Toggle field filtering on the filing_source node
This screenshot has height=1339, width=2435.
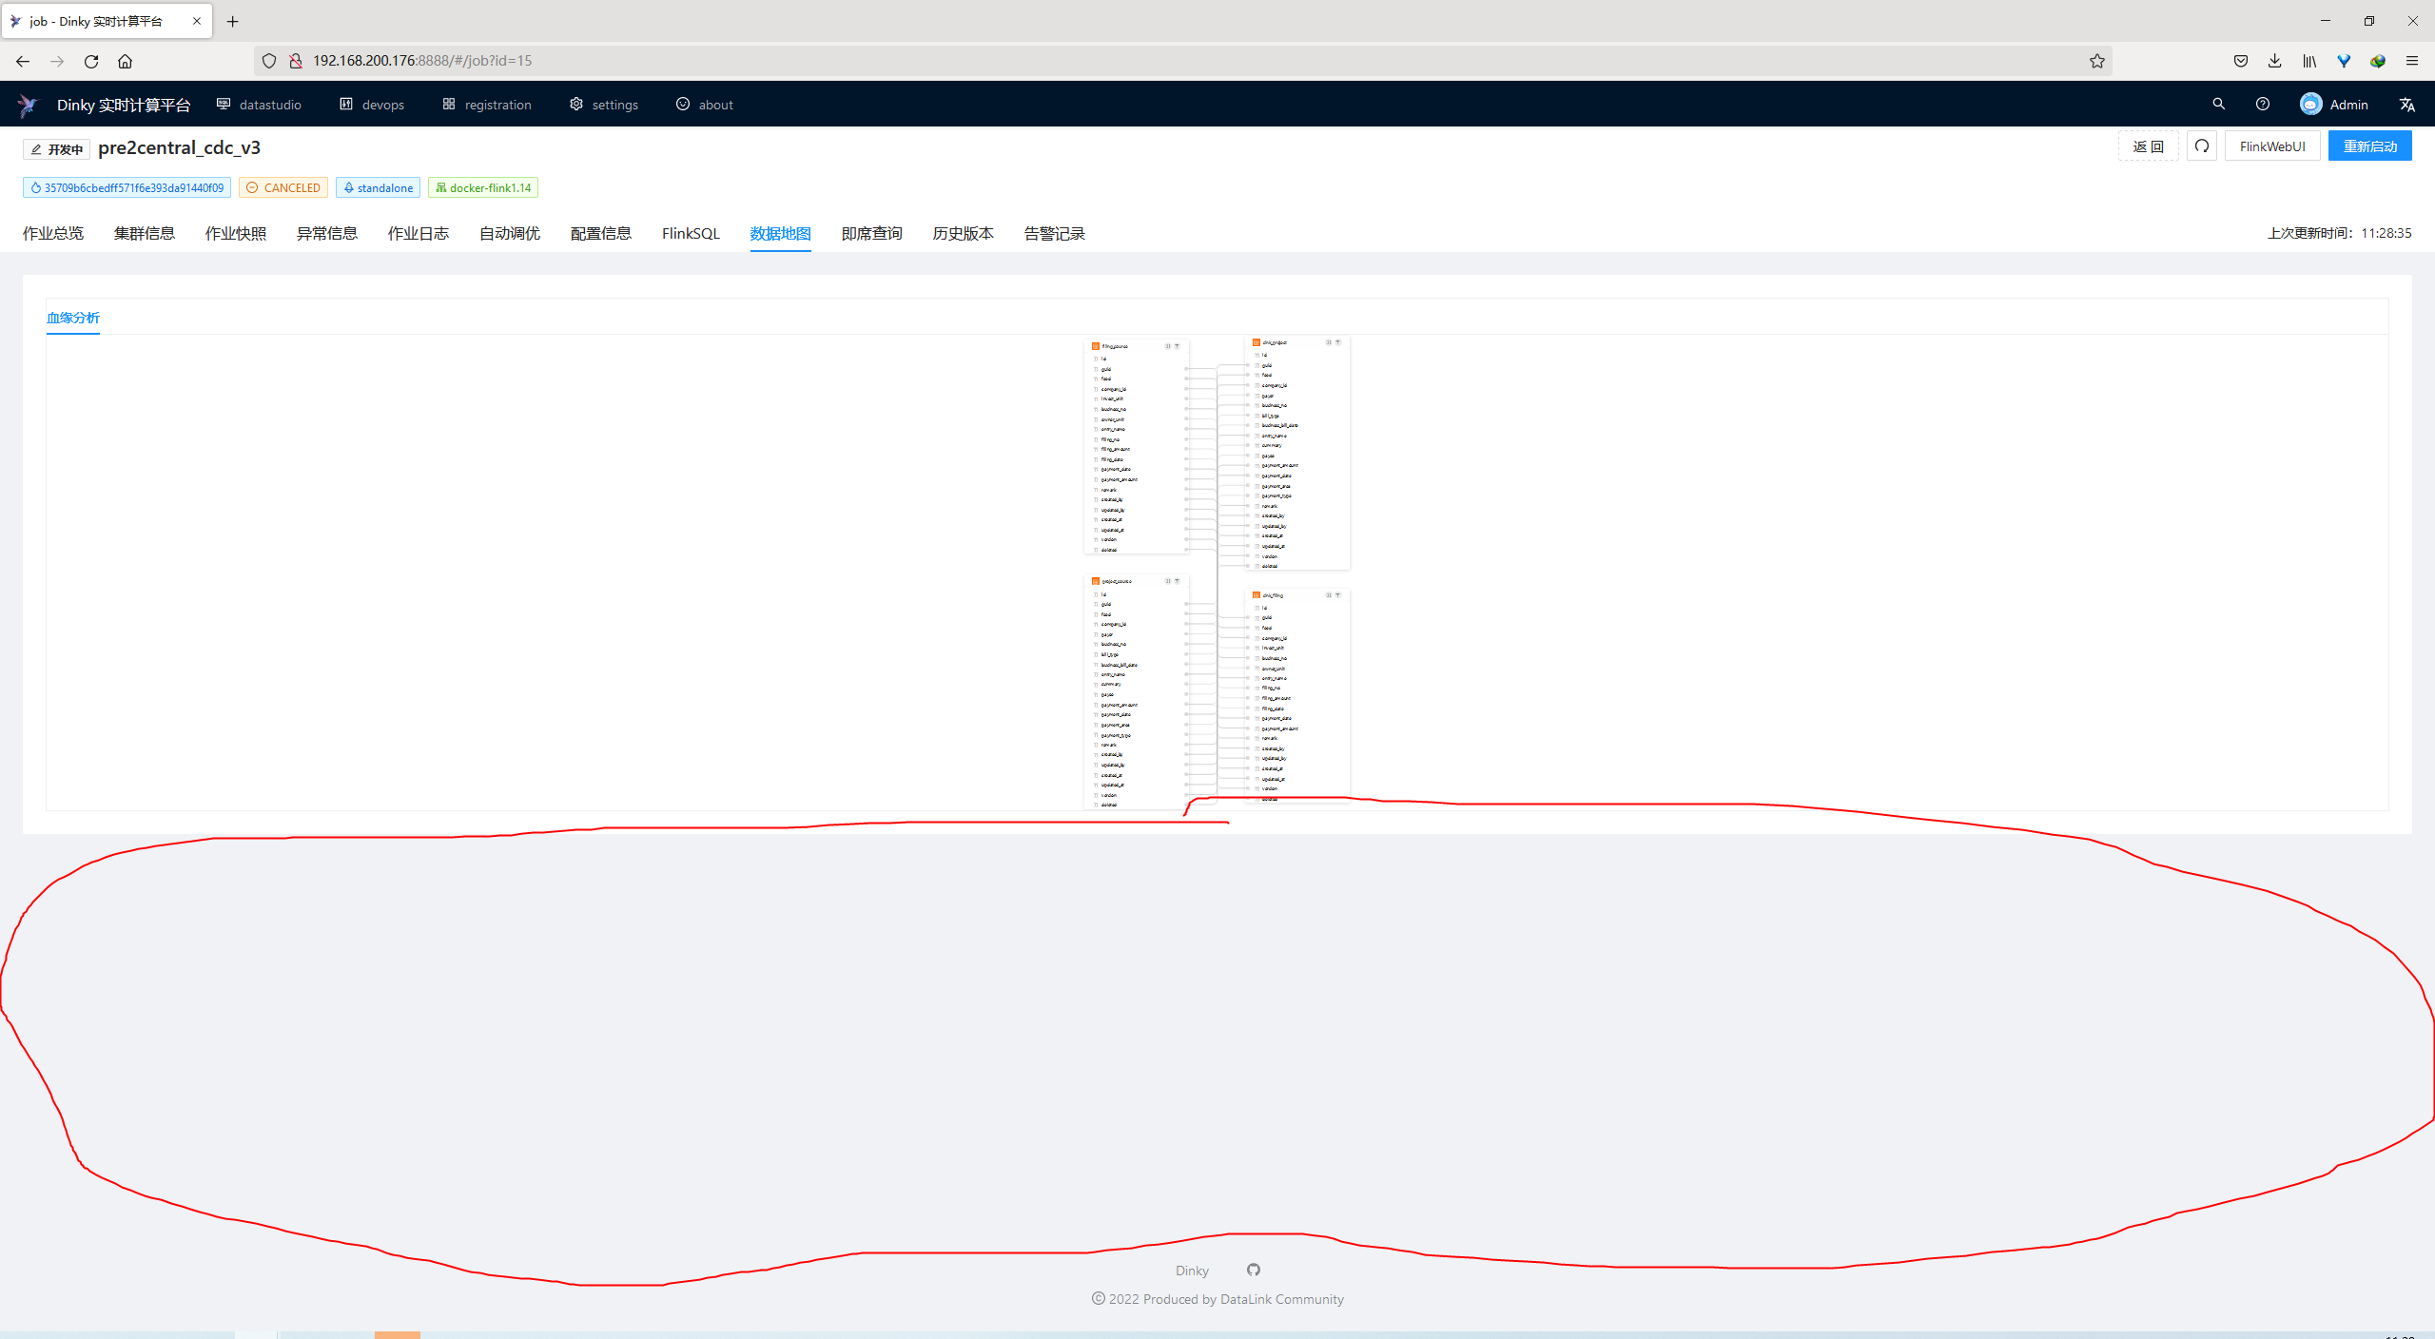pyautogui.click(x=1178, y=346)
